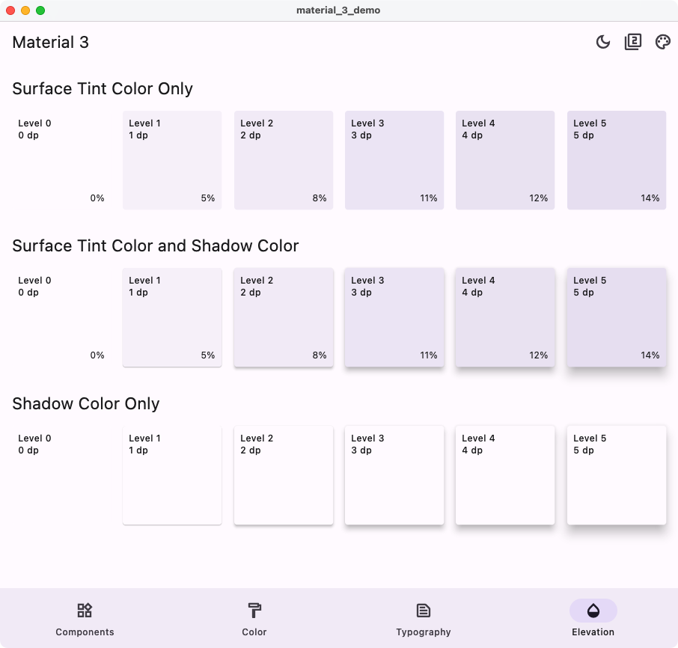Click the paint roller icon above Color

pyautogui.click(x=254, y=610)
